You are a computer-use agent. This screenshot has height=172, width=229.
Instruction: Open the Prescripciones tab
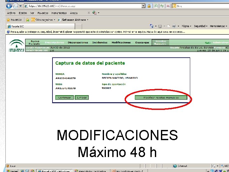pos(54,42)
